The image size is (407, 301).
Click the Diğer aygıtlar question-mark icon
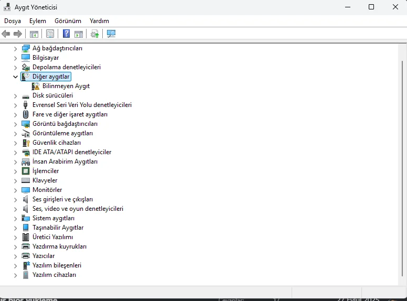click(26, 77)
